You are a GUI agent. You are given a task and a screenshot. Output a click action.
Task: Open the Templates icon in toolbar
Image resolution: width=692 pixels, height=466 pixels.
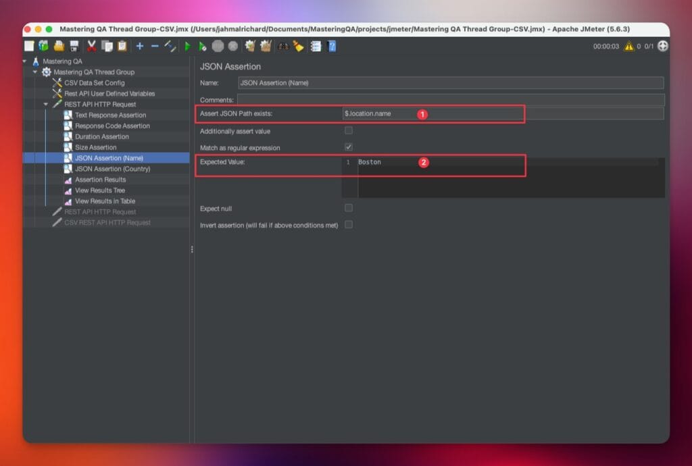click(44, 46)
